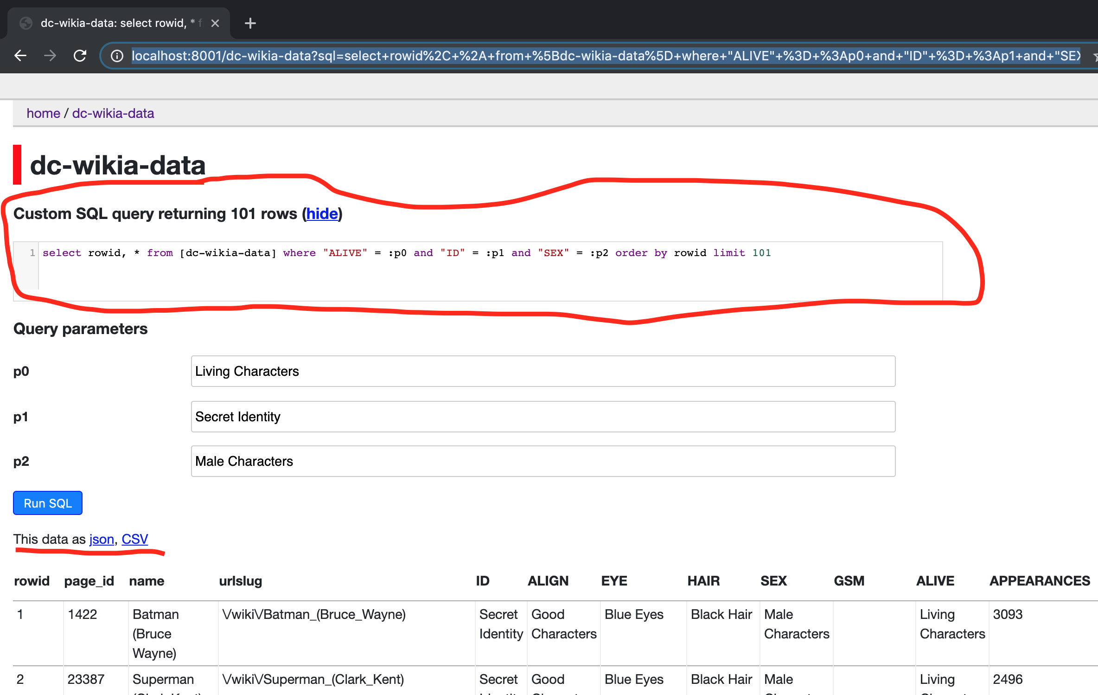
Task: Click the browser forward arrow
Action: tap(50, 56)
